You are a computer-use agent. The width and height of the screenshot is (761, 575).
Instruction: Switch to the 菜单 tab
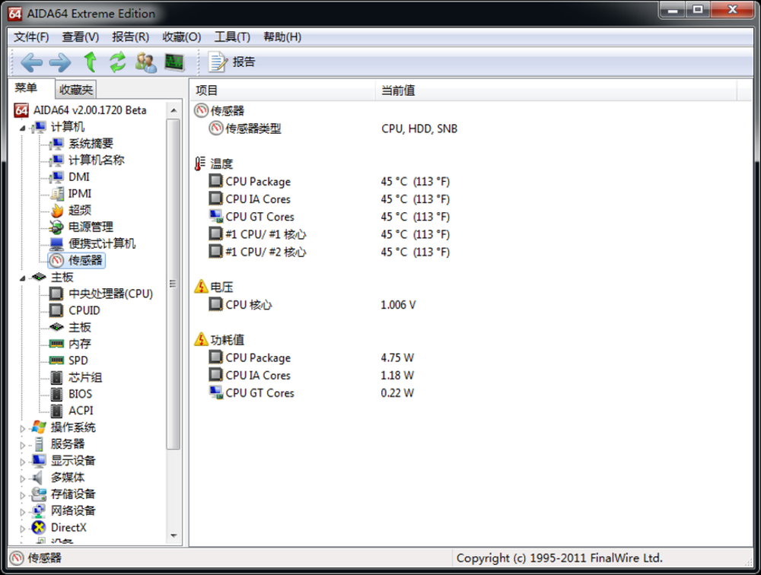(26, 87)
